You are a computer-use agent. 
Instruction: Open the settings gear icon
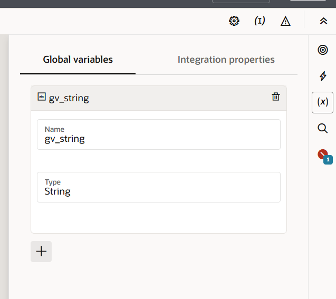click(234, 21)
